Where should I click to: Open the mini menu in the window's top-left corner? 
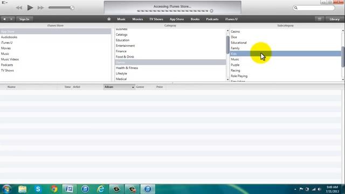[x=4, y=2]
